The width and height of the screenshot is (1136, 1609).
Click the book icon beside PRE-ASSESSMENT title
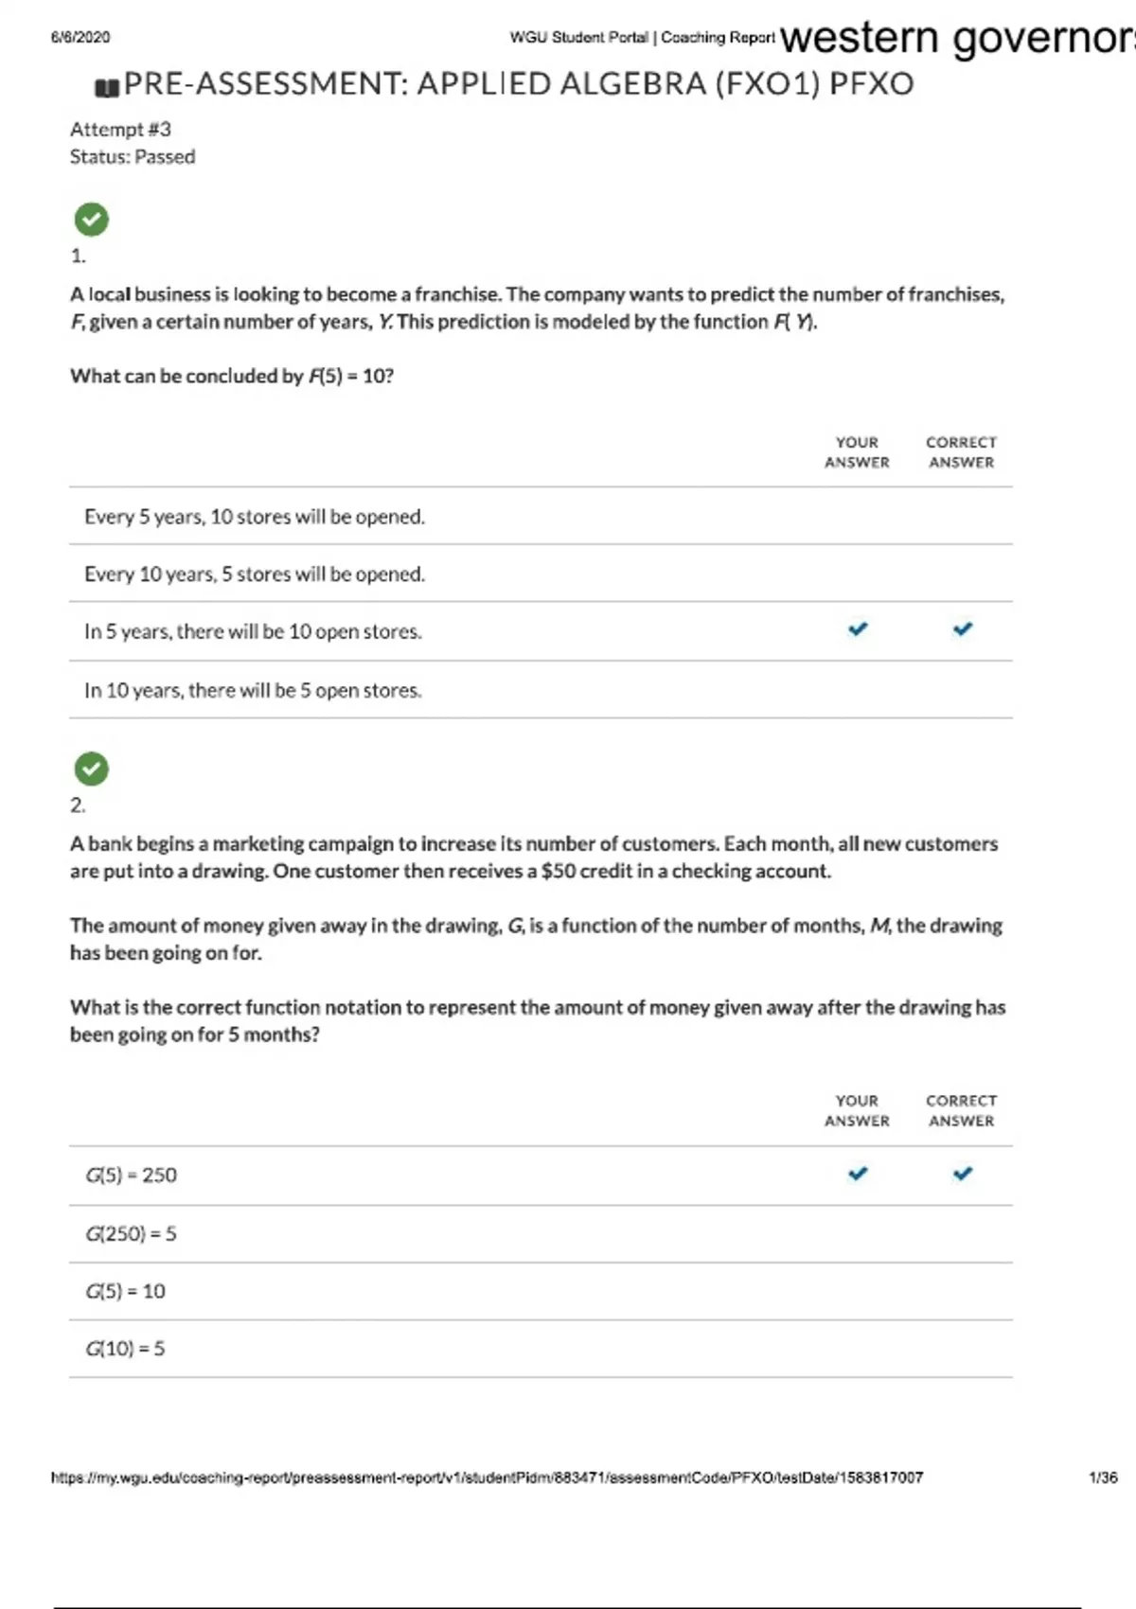tap(107, 88)
